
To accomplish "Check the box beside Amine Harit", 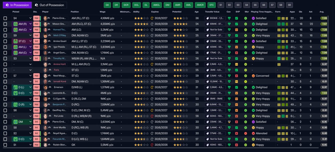I will [5, 64].
